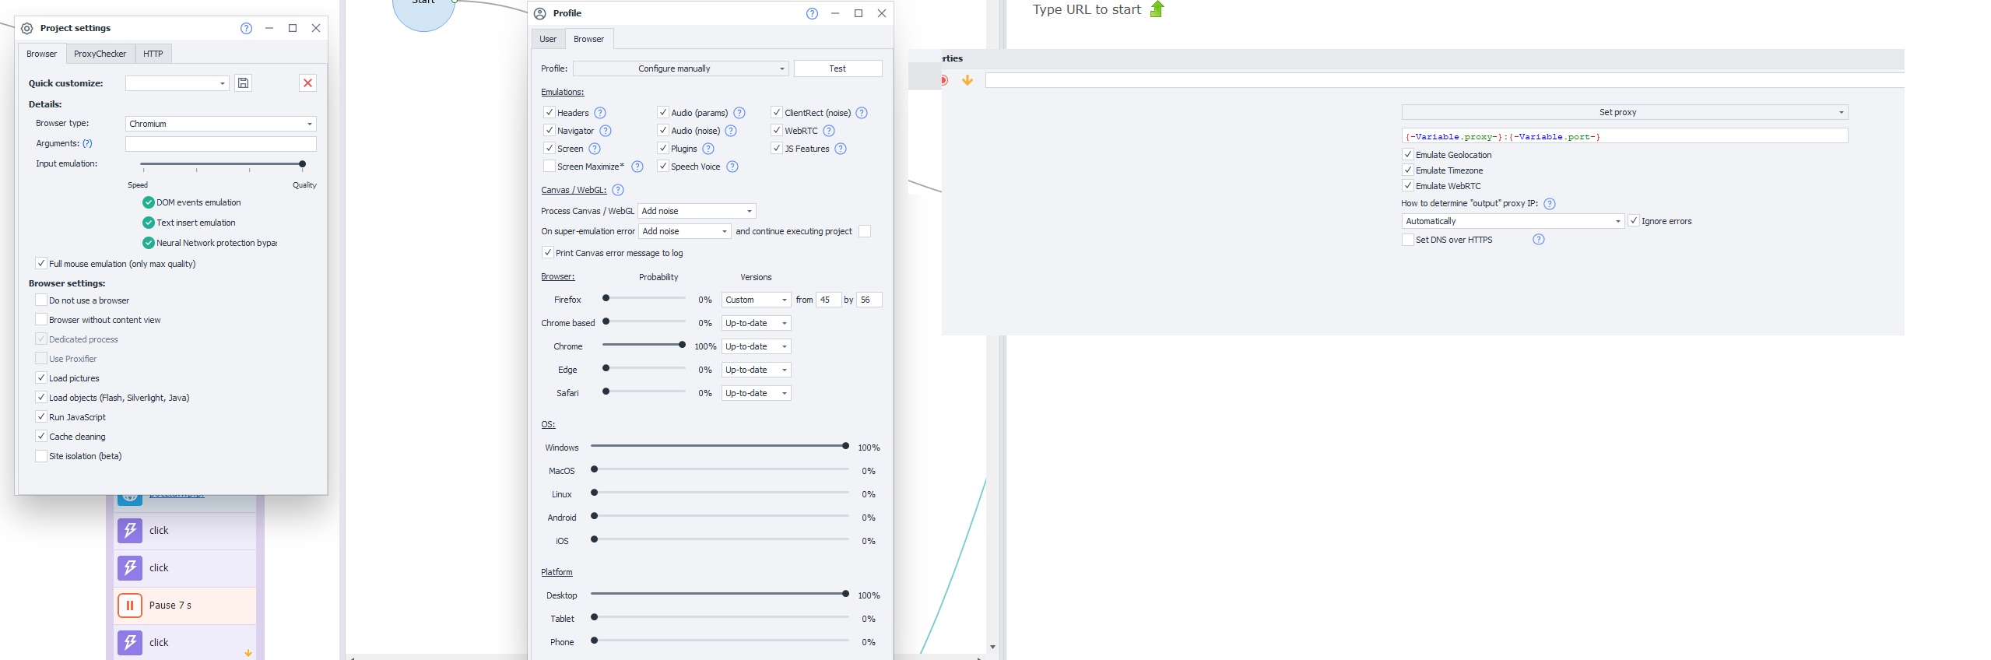Uncheck Run JavaScript

click(x=41, y=417)
